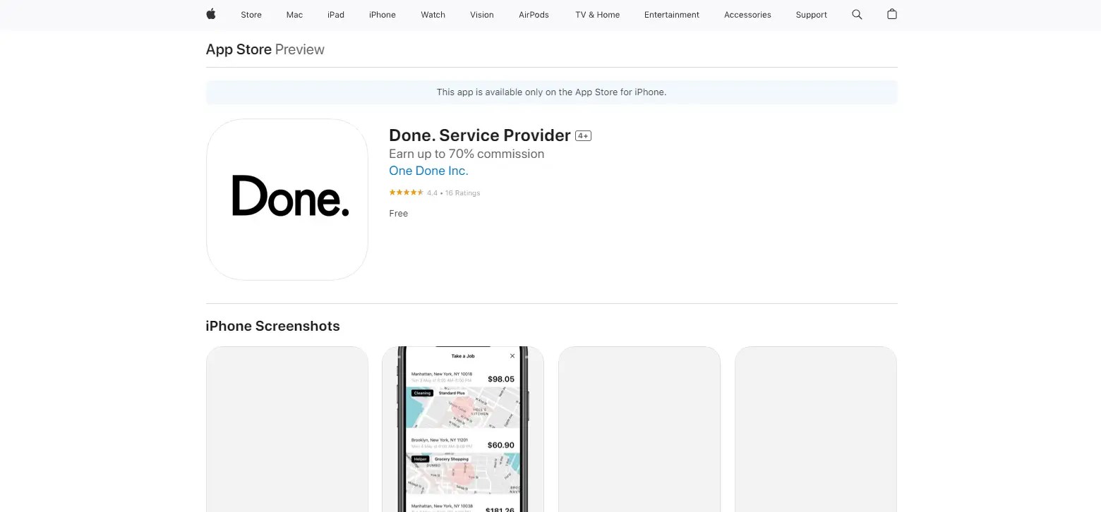Image resolution: width=1101 pixels, height=512 pixels.
Task: Click the Grocery Shopping tag in screenshot
Action: [x=451, y=459]
